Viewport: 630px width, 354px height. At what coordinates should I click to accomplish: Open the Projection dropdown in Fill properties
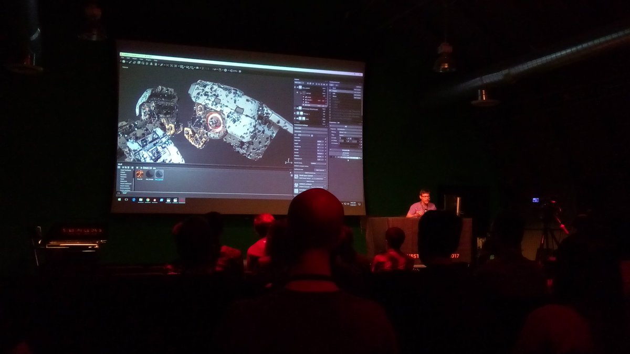(x=349, y=130)
